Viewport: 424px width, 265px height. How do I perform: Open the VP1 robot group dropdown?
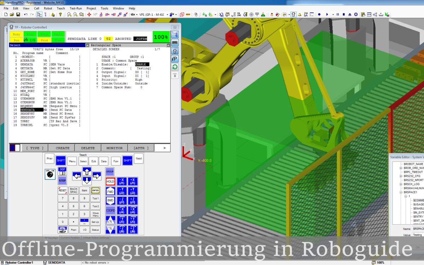(x=167, y=15)
